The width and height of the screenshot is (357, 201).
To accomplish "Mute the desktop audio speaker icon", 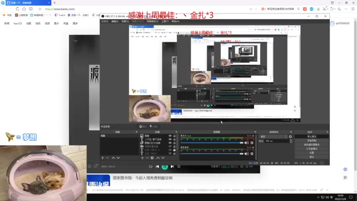I will pyautogui.click(x=246, y=154).
